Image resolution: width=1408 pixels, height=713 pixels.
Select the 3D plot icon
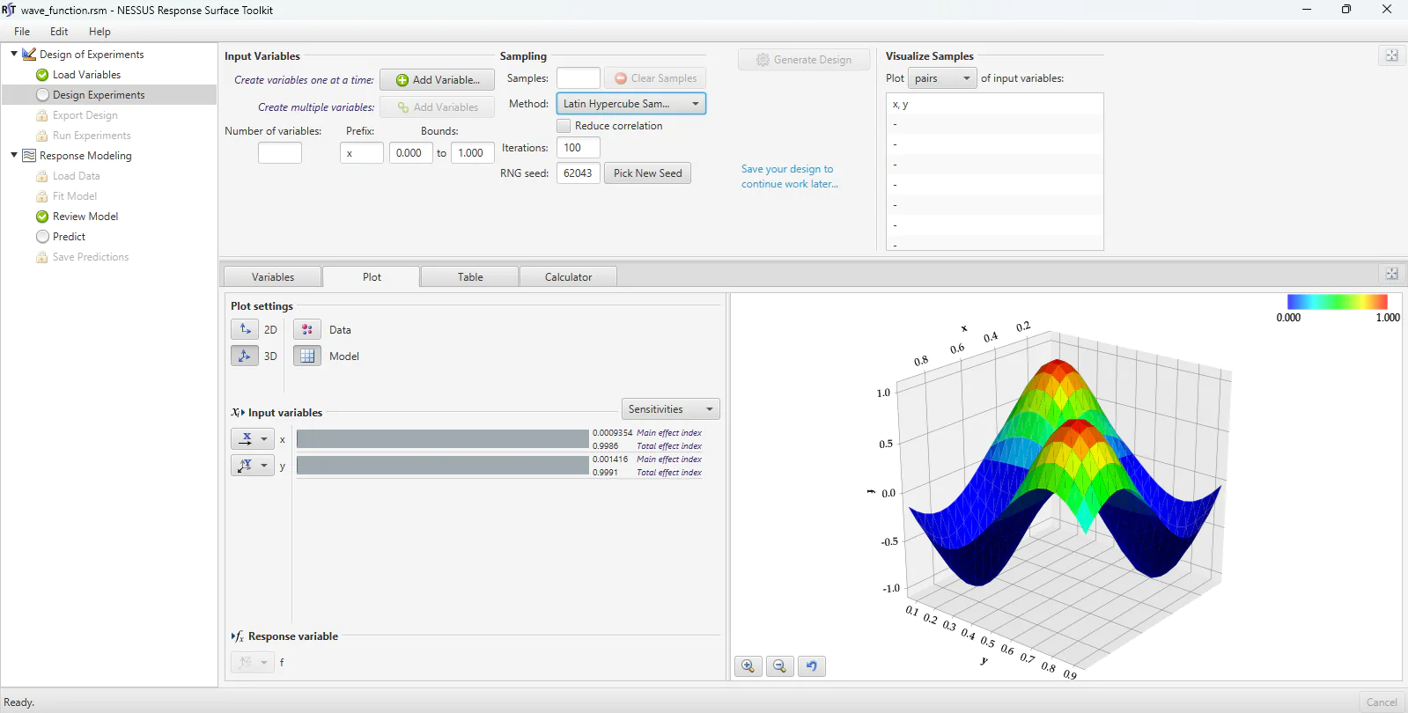pyautogui.click(x=245, y=356)
